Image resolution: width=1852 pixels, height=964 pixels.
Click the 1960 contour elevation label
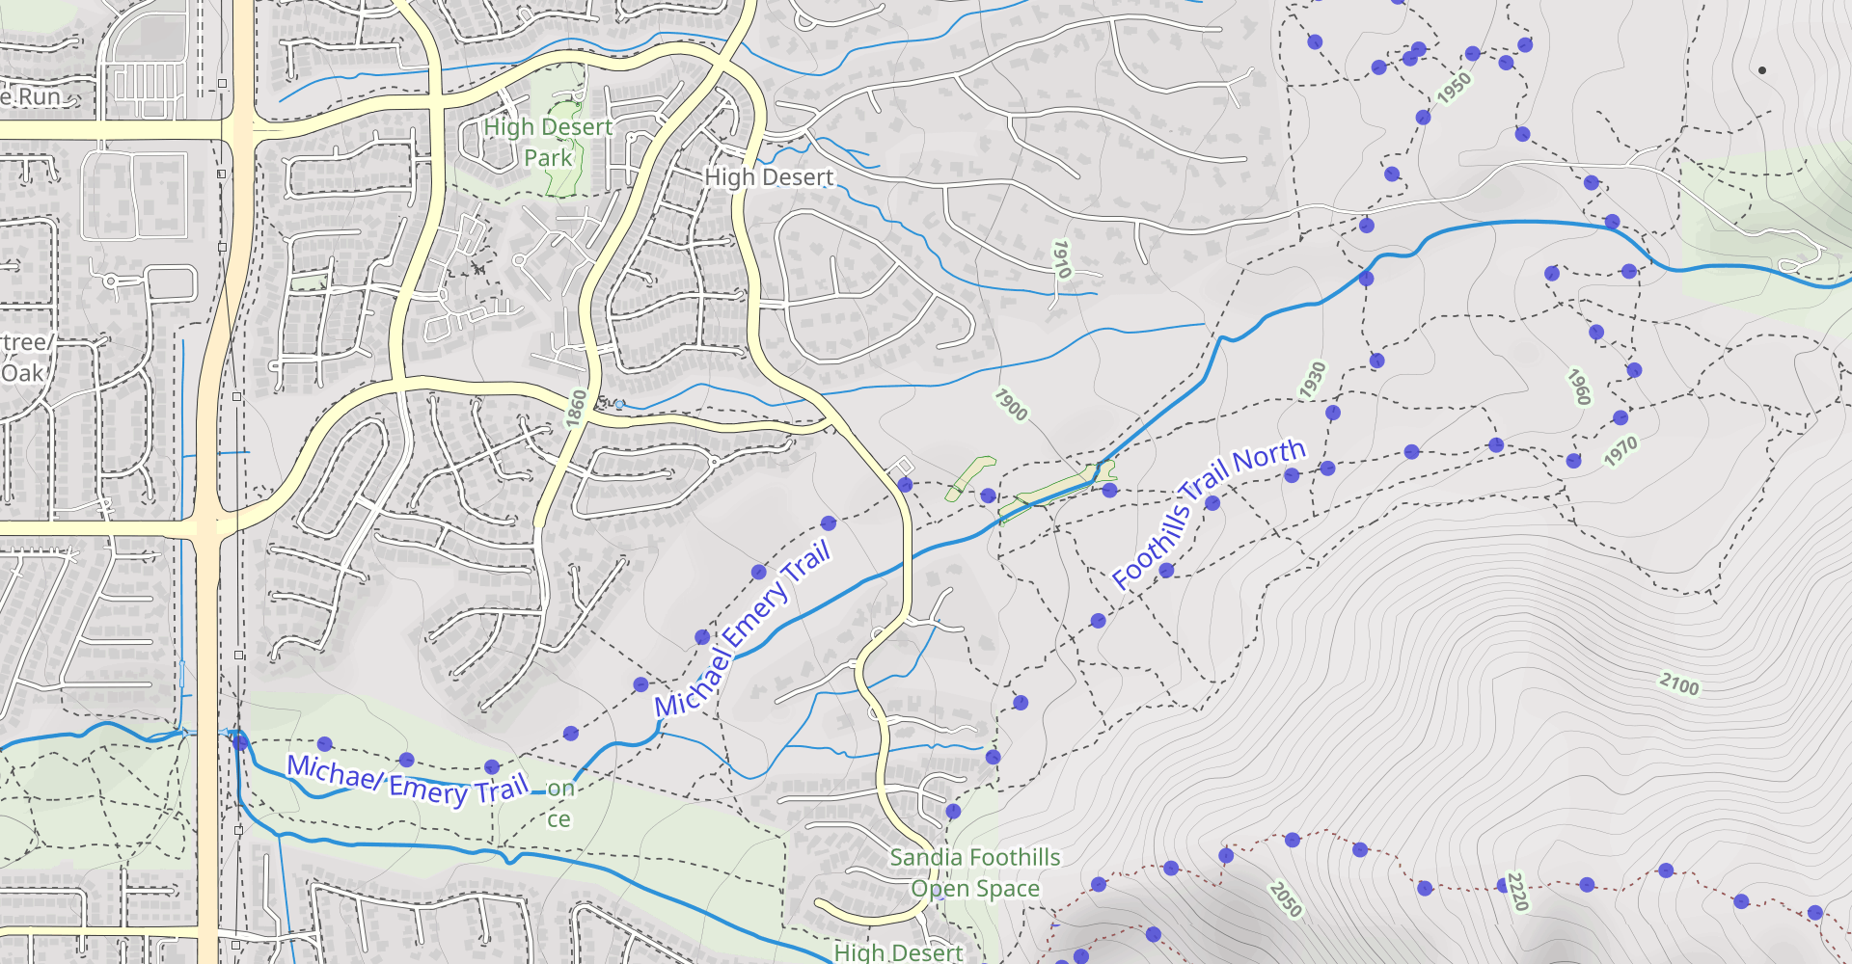click(1579, 388)
